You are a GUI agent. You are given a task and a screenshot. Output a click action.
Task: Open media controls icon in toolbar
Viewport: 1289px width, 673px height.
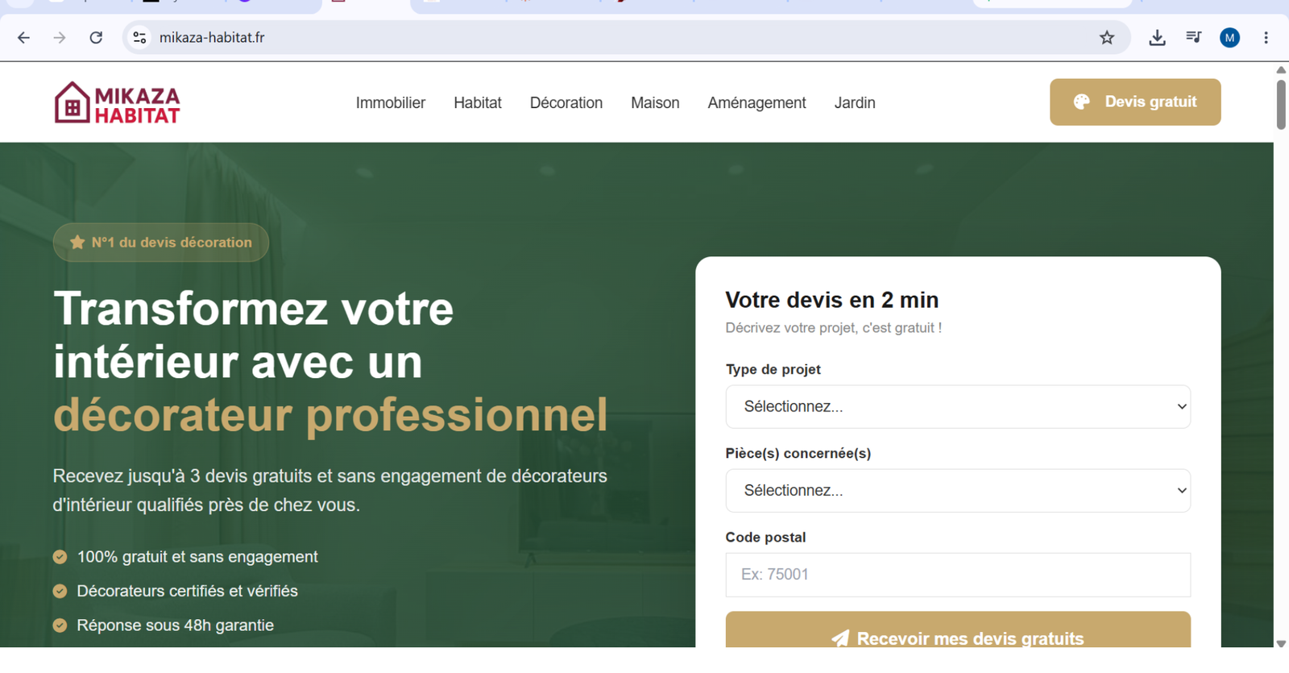click(1193, 37)
